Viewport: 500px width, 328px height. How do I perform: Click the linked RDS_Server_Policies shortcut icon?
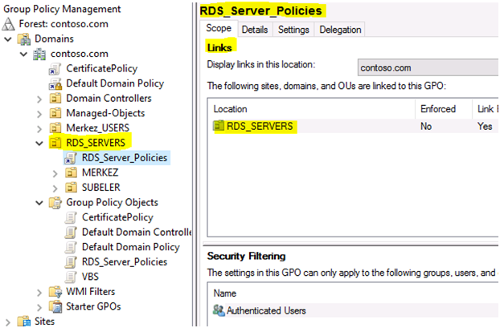71,158
